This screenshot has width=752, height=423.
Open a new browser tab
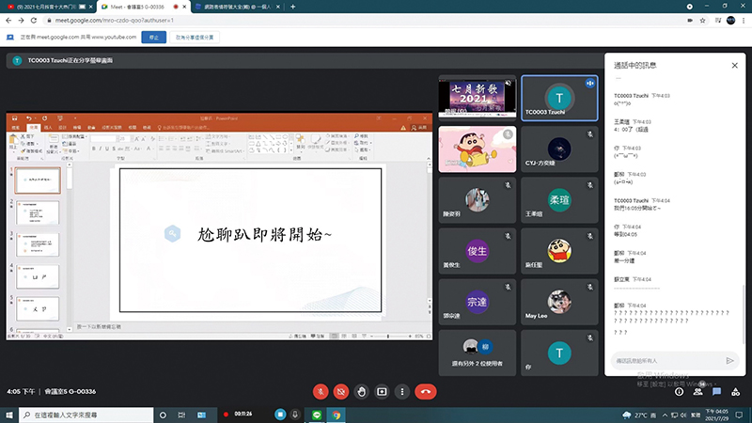[292, 7]
